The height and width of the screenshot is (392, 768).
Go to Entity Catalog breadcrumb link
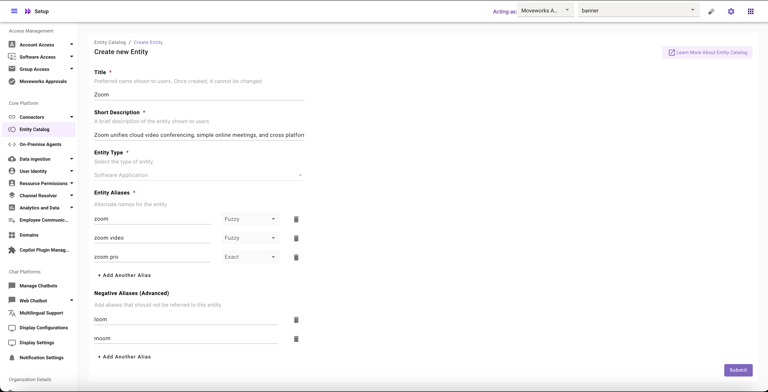pyautogui.click(x=110, y=42)
